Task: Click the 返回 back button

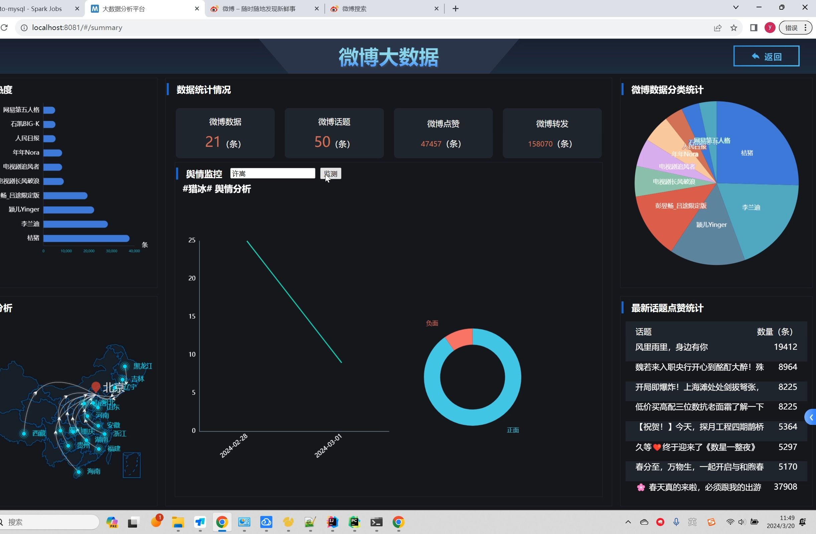Action: point(766,56)
